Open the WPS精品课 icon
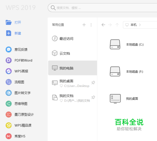The image size is (157, 141). [8, 125]
